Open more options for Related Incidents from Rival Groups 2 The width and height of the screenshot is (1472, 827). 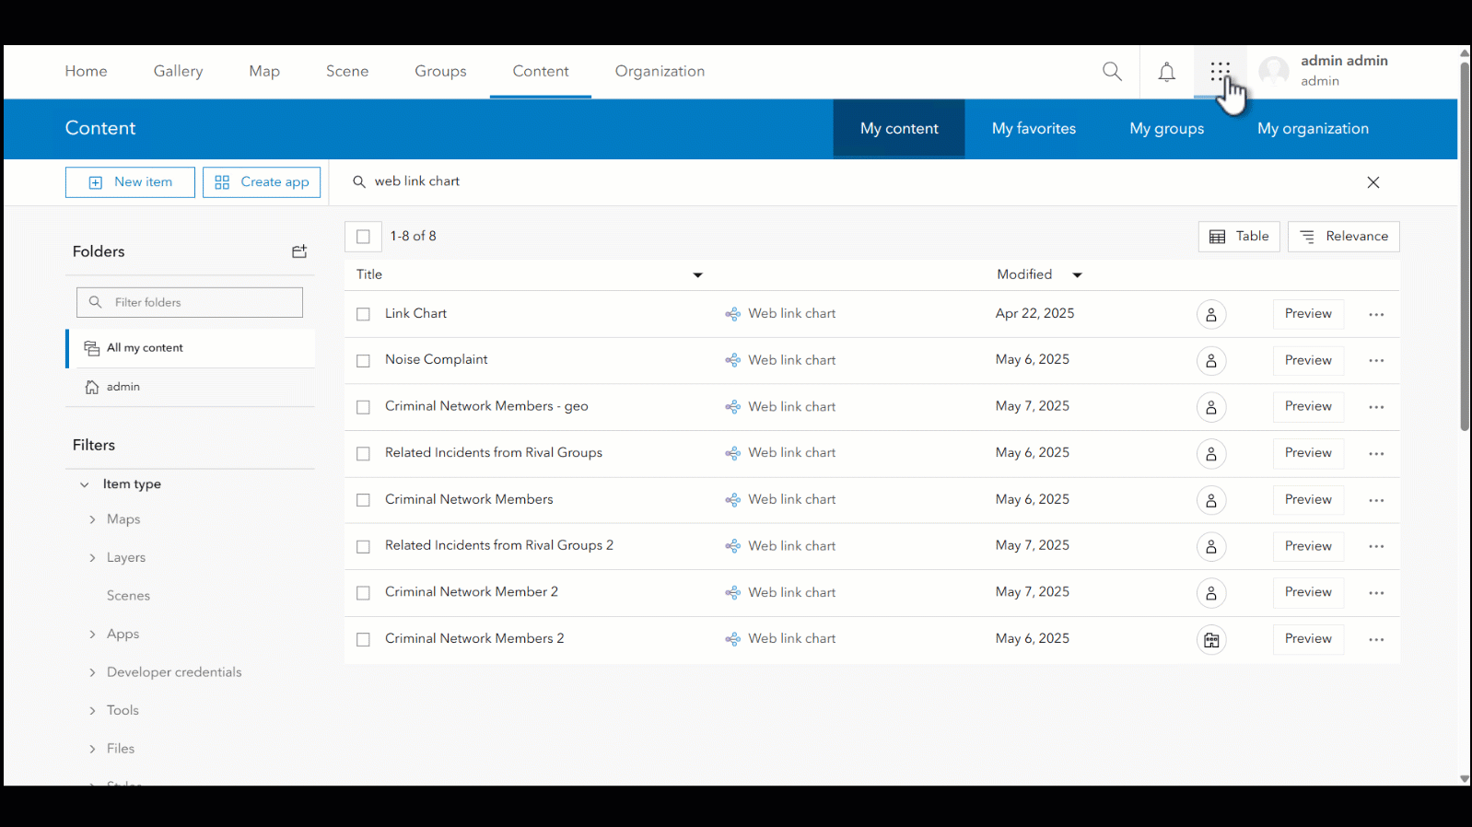coord(1376,547)
